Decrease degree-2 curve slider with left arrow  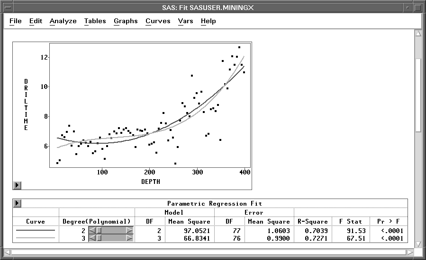[x=93, y=231]
